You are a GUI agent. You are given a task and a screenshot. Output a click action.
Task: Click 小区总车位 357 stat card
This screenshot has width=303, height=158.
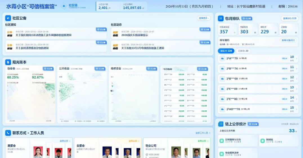tap(227, 29)
